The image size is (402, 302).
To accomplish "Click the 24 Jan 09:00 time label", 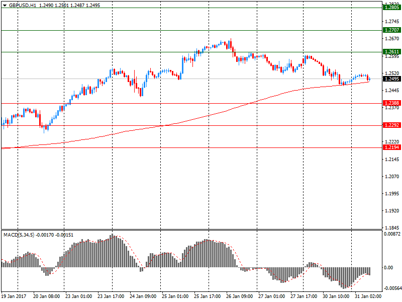I will click(x=143, y=296).
